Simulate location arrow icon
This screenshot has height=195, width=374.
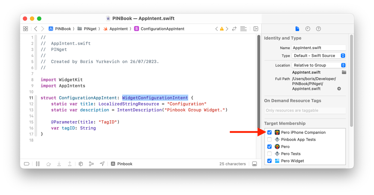pos(102,164)
